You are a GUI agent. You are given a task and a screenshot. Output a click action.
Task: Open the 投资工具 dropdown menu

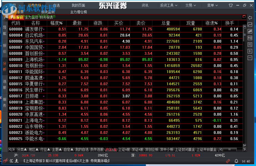tap(169, 5)
